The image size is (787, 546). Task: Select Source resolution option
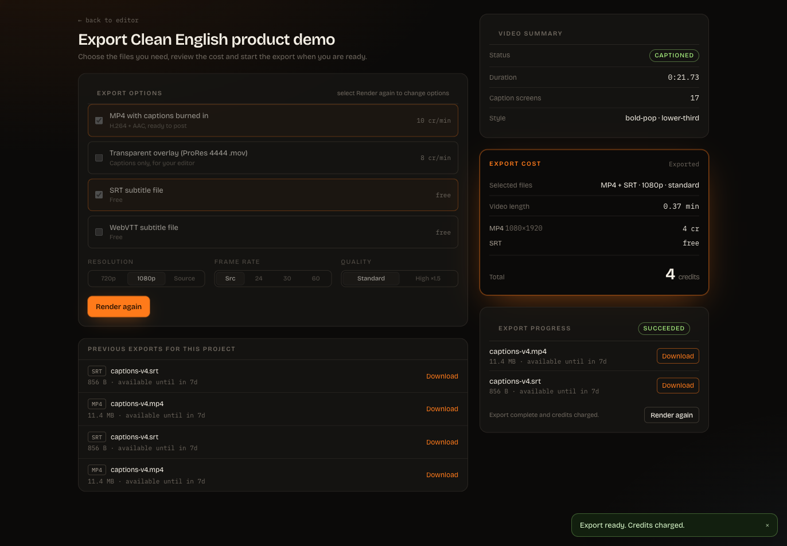point(184,279)
